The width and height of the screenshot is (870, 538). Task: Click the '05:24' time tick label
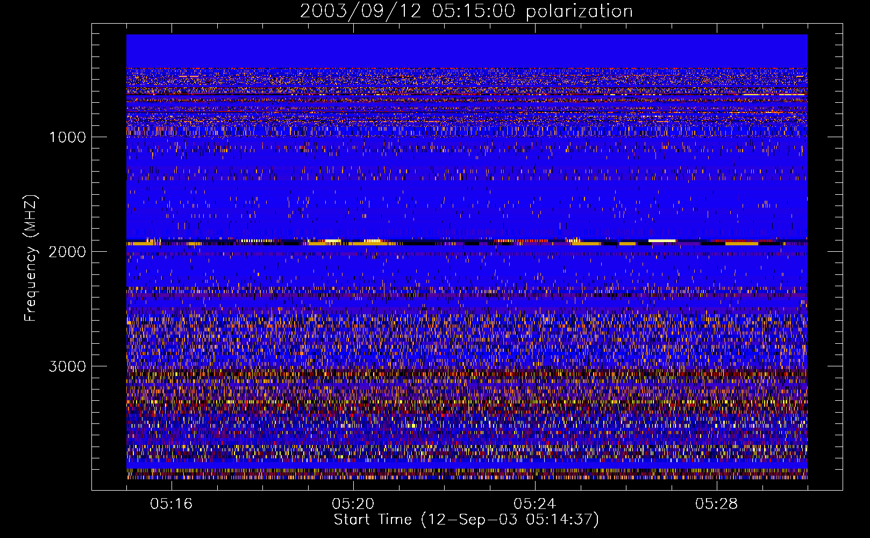[535, 504]
